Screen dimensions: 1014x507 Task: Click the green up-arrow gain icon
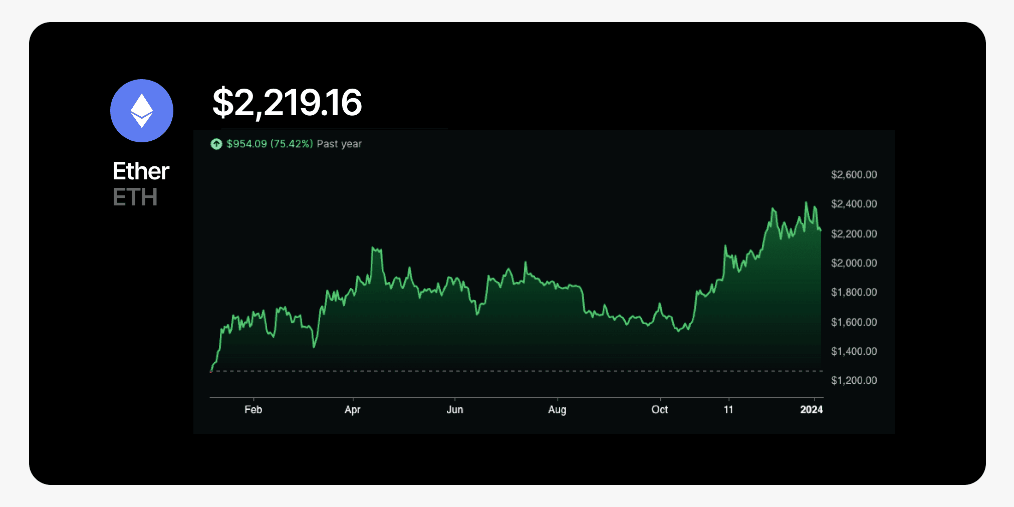click(216, 144)
